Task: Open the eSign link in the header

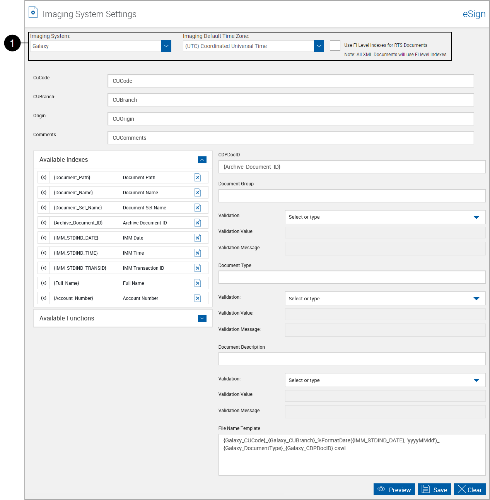Action: tap(474, 14)
